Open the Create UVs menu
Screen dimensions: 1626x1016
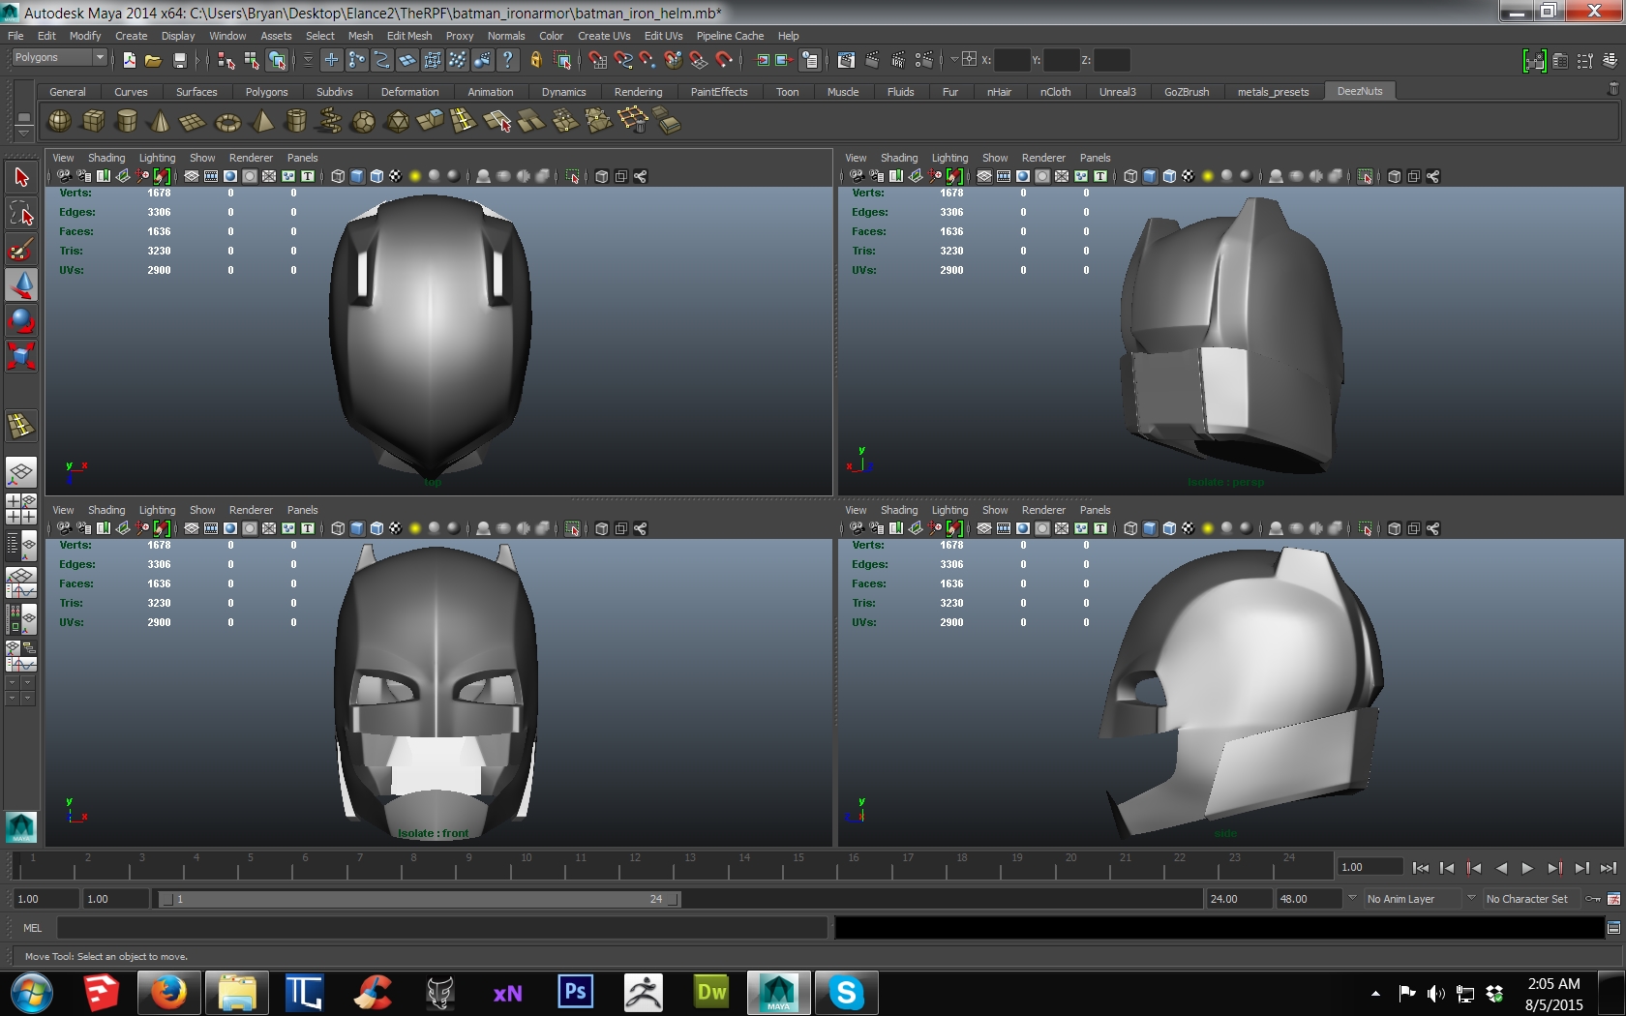pyautogui.click(x=604, y=36)
